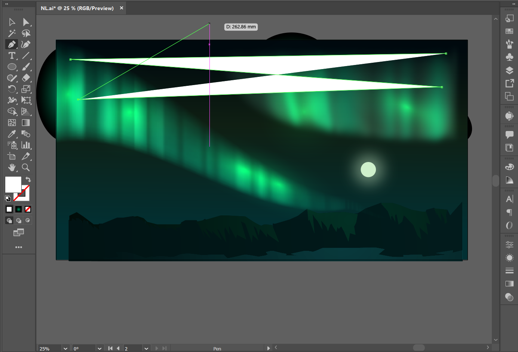The width and height of the screenshot is (518, 352).
Task: Enable Draw Behind mode
Action: [18, 221]
